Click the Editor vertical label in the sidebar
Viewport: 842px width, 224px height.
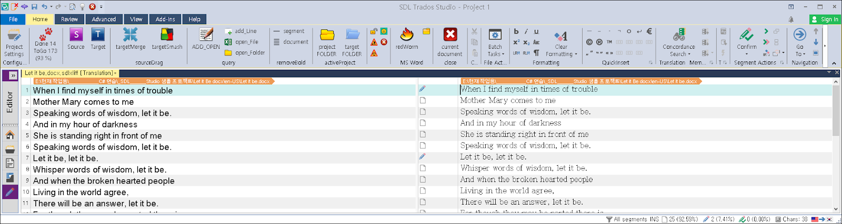coord(9,102)
